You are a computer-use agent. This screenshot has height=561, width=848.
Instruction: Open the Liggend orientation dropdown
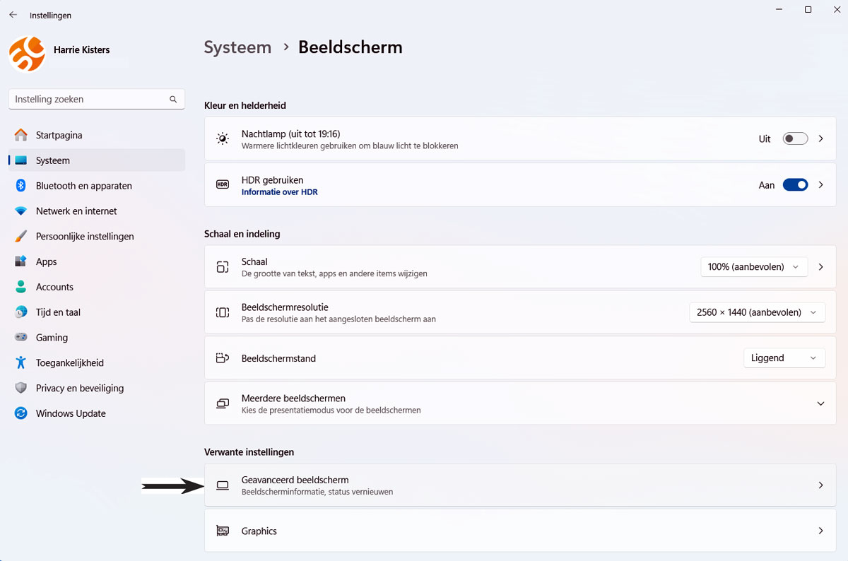tap(784, 358)
